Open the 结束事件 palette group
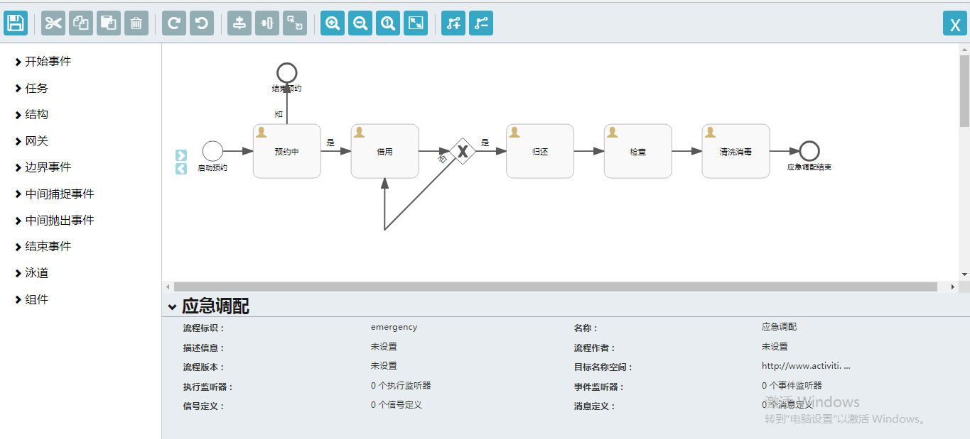The width and height of the screenshot is (970, 439). tap(43, 247)
